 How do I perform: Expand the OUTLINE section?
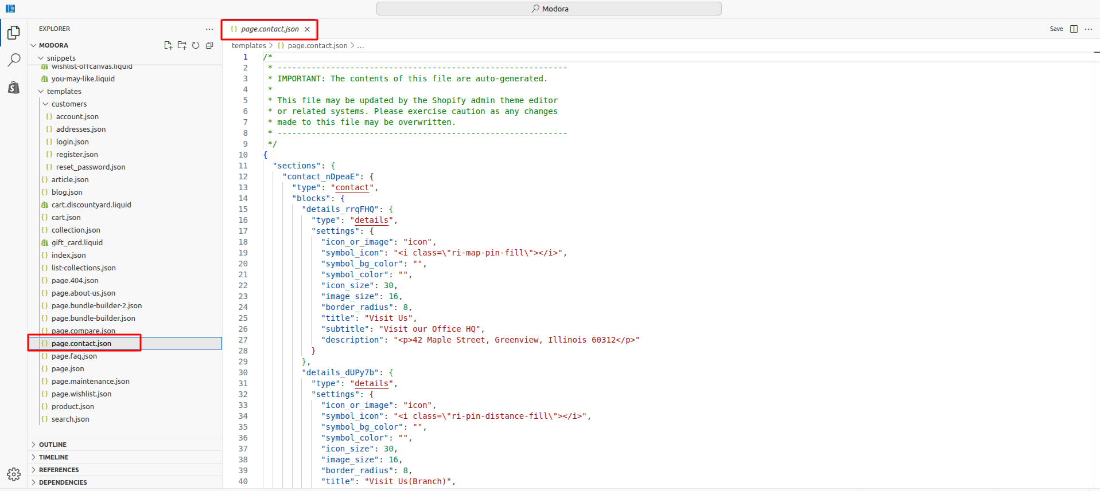(125, 445)
